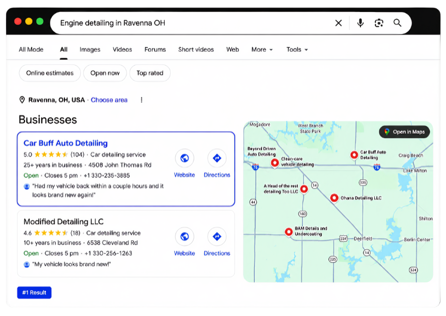The image size is (446, 316).
Task: Expand the Tools dropdown
Action: tap(297, 50)
